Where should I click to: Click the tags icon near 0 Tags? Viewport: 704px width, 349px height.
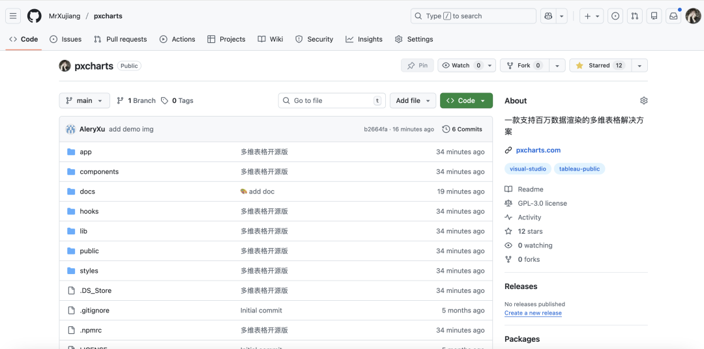165,100
